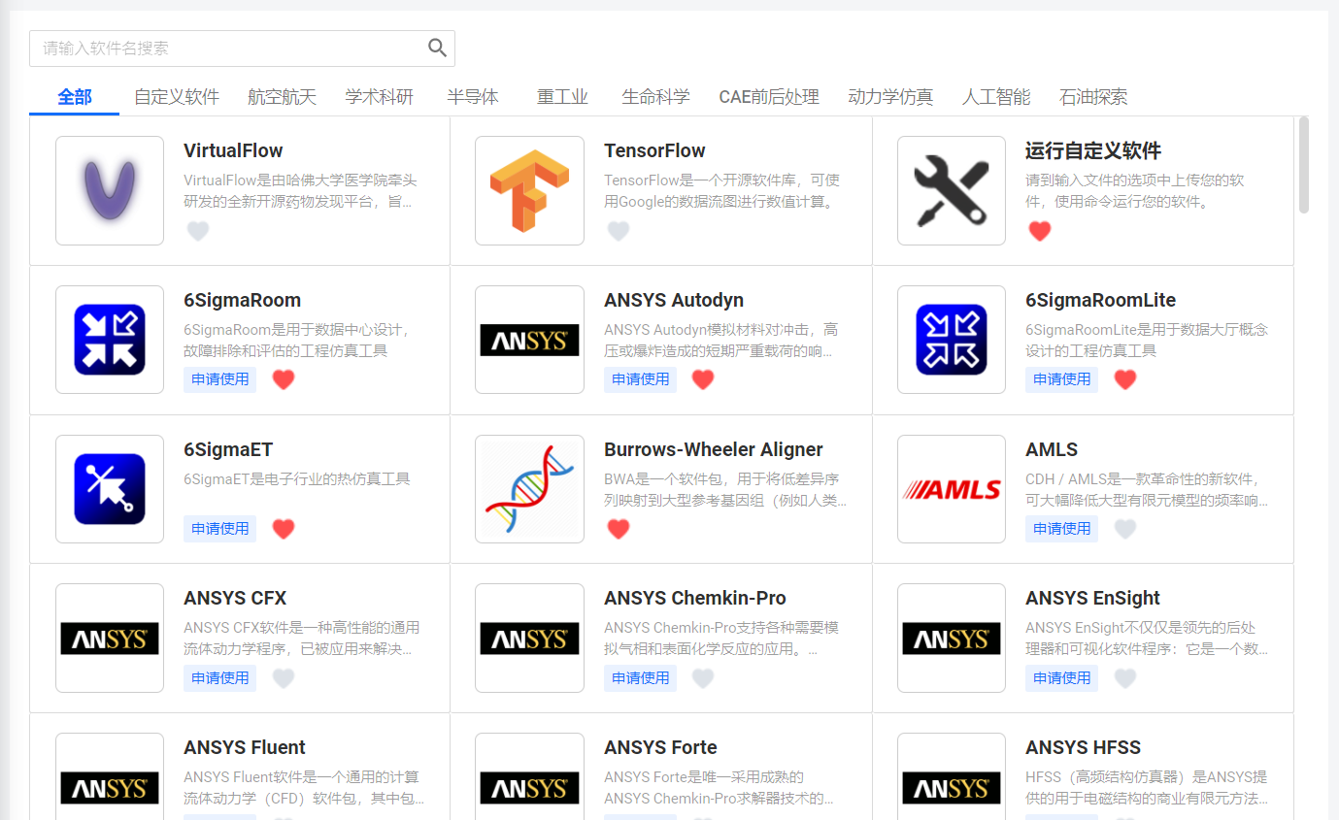Click the Burrows-Wheeler Aligner DNA icon

point(529,489)
